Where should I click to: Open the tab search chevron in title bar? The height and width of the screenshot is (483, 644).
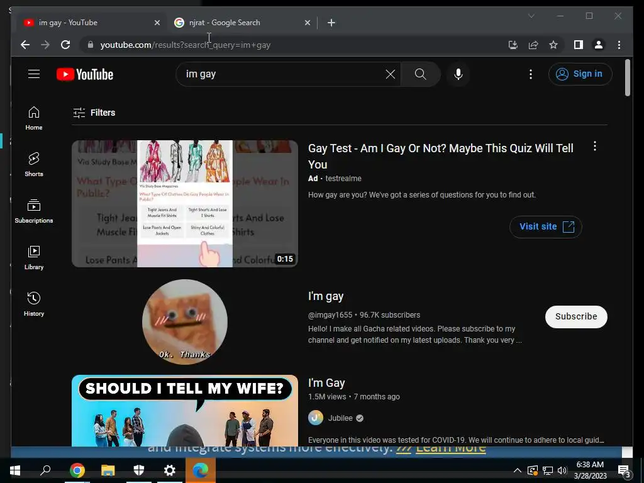click(531, 16)
